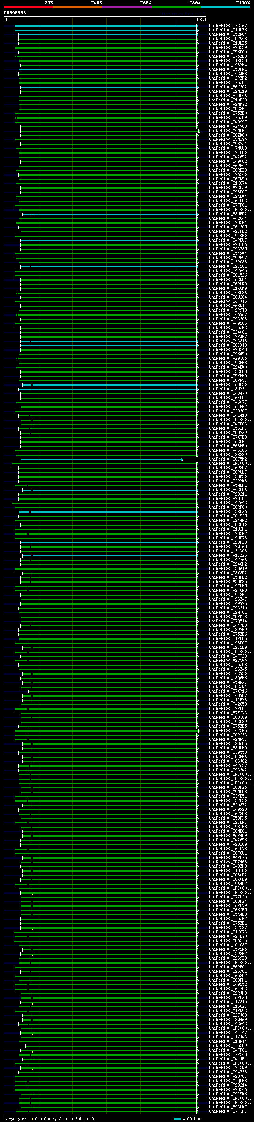Screen dimensions: 254x1122
Task: Select hit label UniRef100_O42766
Action: (x=227, y=560)
